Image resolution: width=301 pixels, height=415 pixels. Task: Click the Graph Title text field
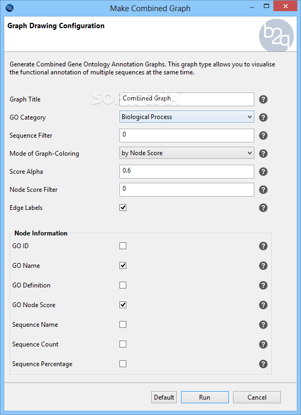click(x=187, y=99)
